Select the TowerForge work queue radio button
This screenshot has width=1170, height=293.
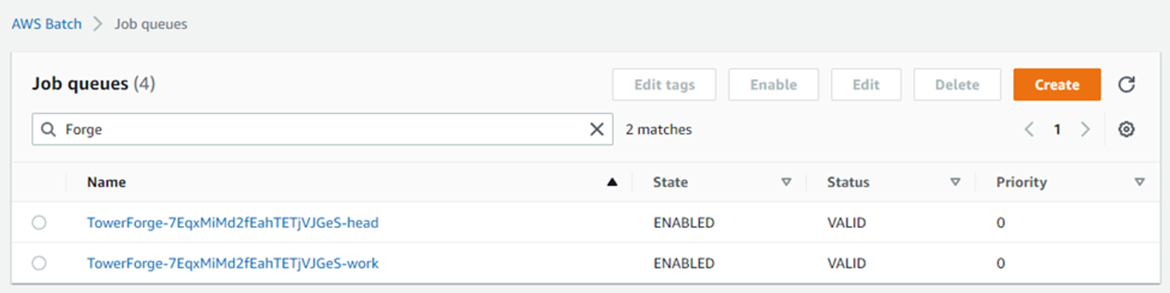(x=39, y=263)
